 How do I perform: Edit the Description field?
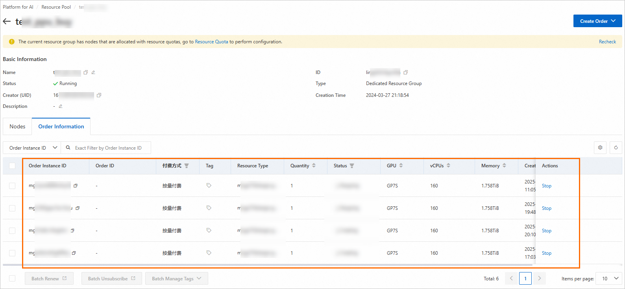tap(61, 106)
